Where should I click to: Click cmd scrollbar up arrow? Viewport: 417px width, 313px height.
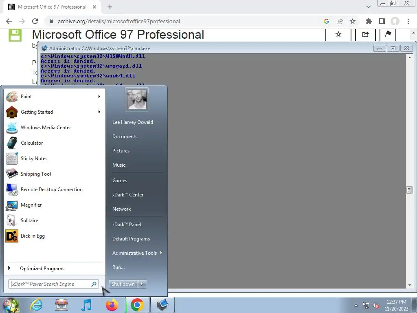410,57
